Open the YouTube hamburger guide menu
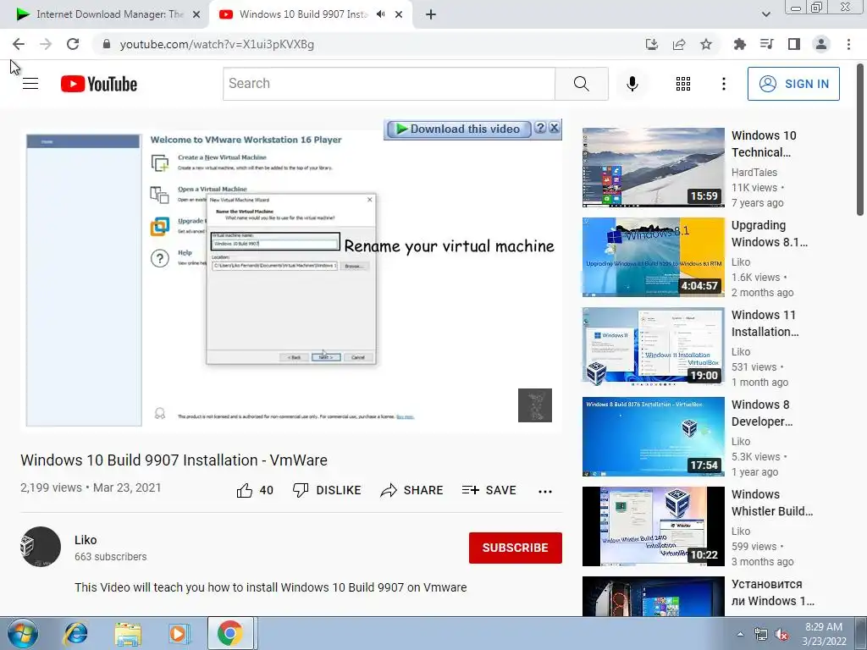The image size is (867, 650). [x=30, y=84]
